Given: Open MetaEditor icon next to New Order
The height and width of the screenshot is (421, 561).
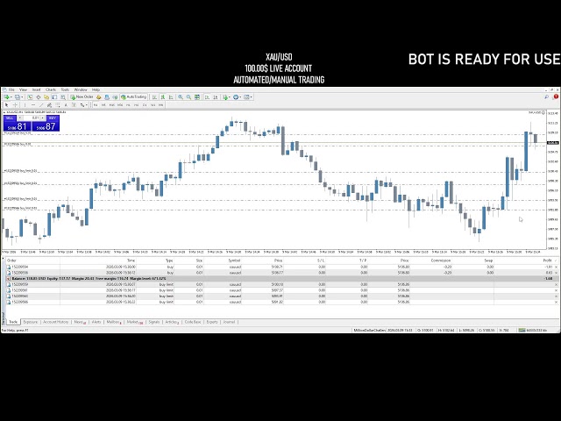Looking at the screenshot, I should [99, 97].
